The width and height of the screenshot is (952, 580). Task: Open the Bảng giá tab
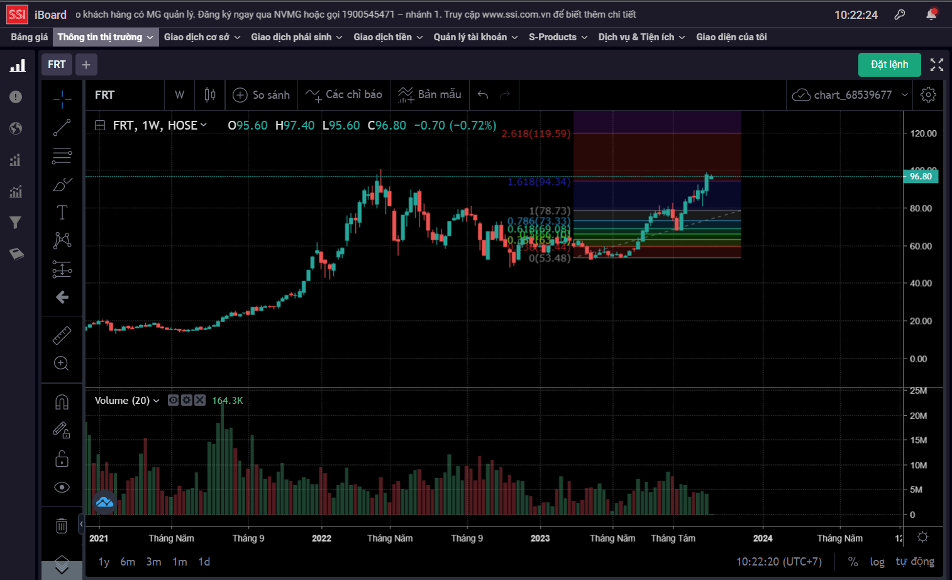(30, 37)
